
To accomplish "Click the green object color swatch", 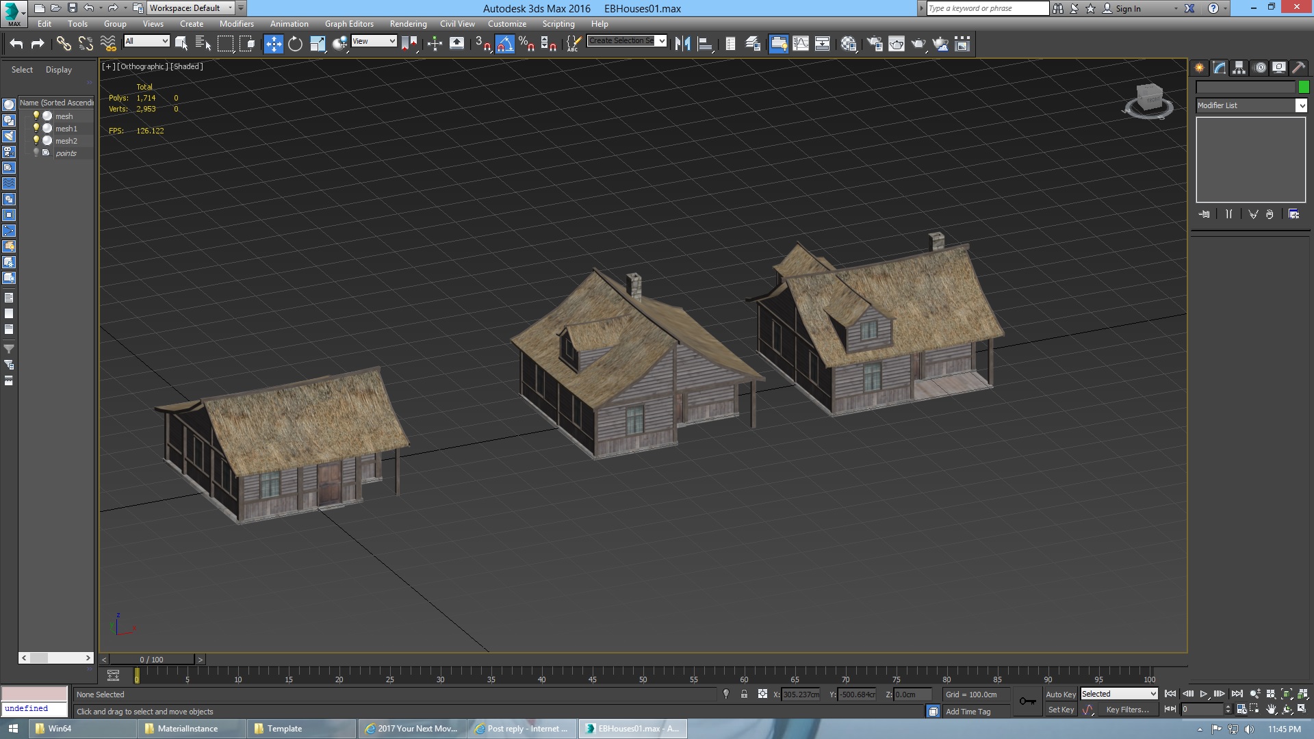I will coord(1304,87).
